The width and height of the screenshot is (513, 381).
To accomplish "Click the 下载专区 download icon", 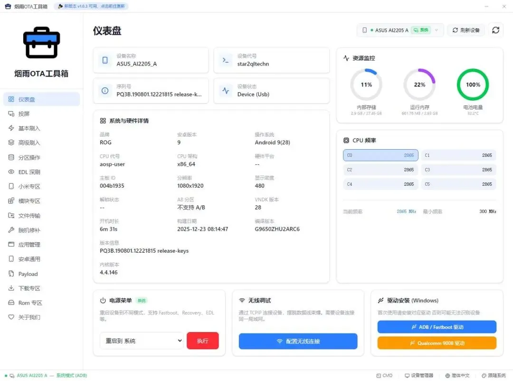I will (11, 288).
